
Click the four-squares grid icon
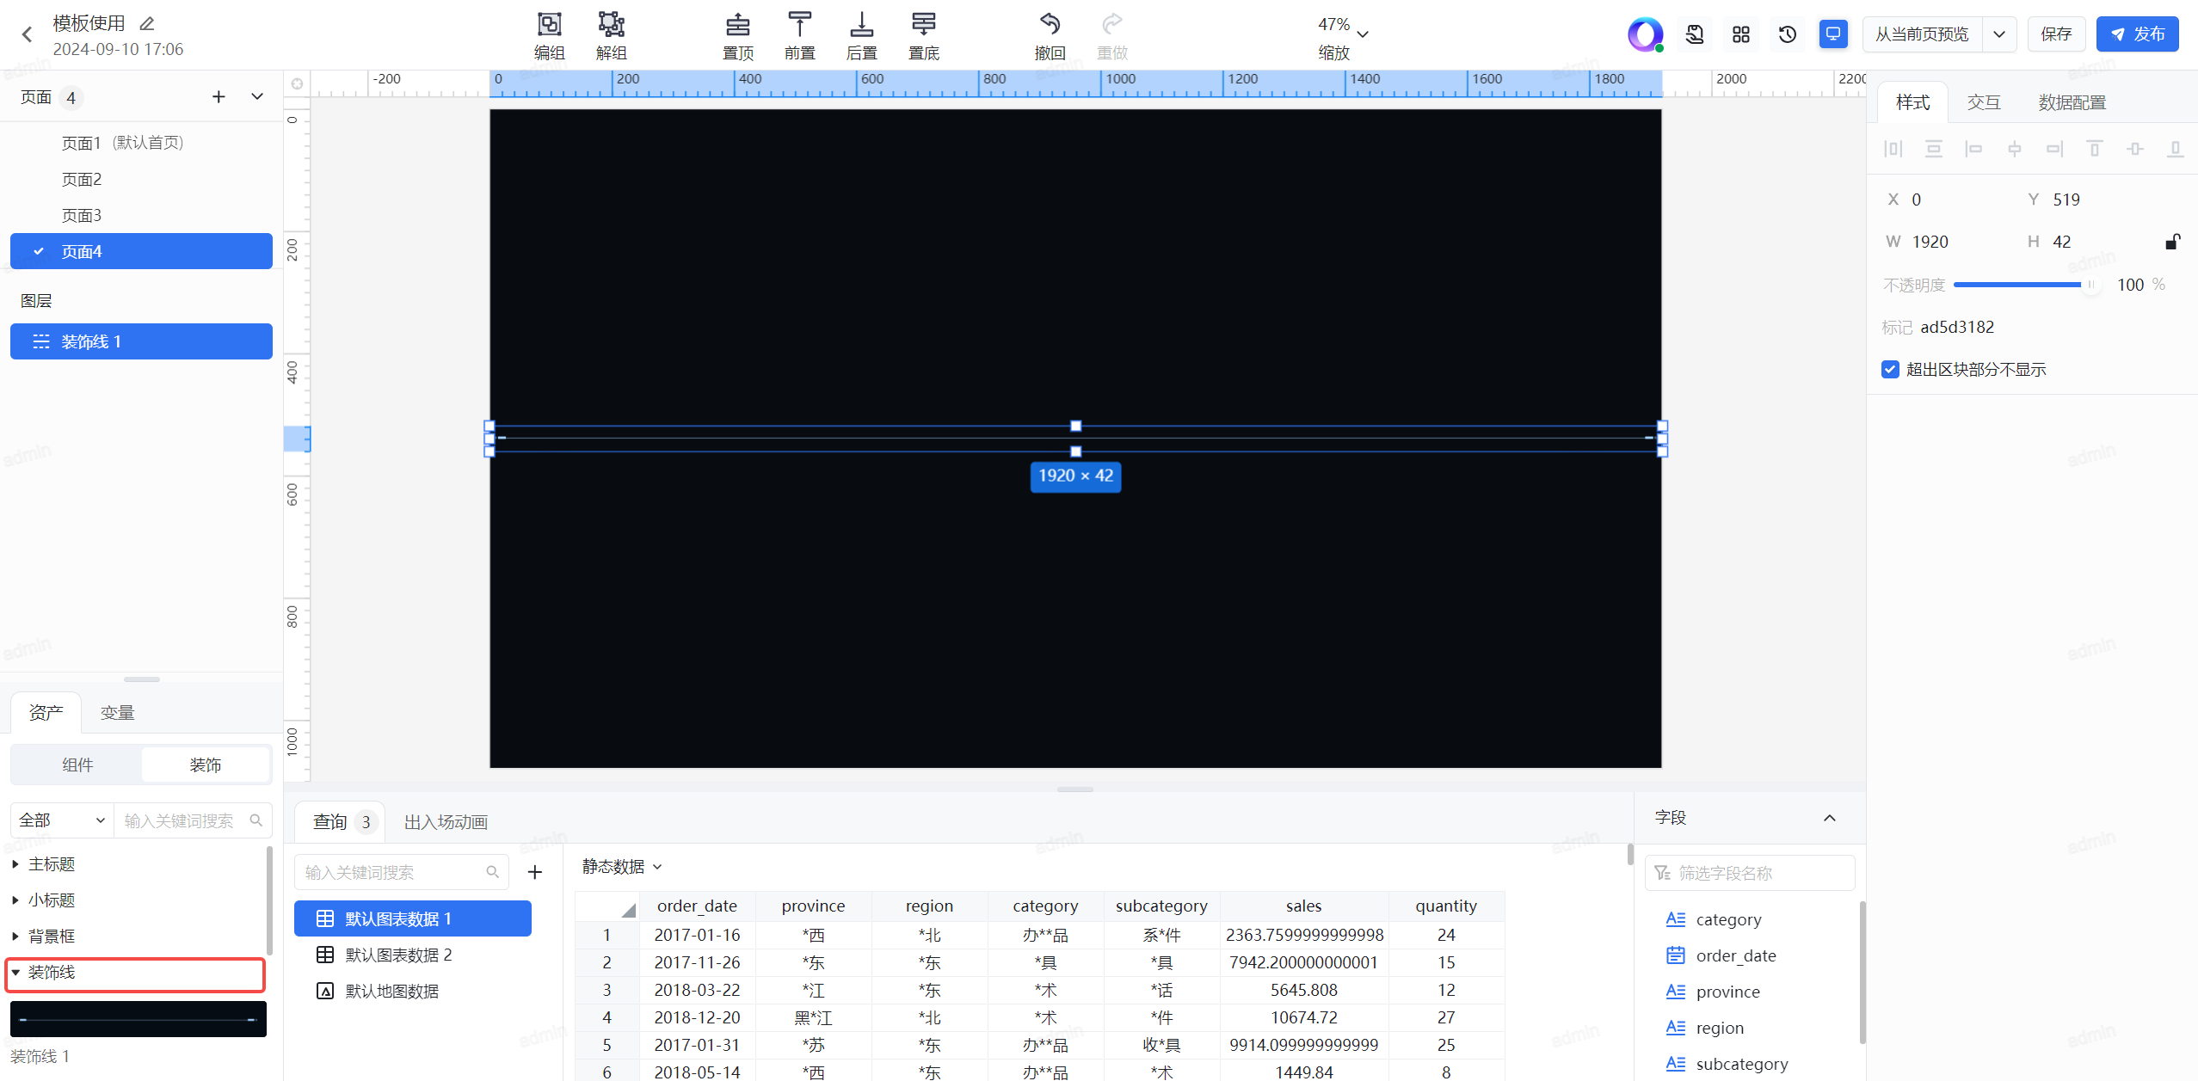click(x=1741, y=34)
